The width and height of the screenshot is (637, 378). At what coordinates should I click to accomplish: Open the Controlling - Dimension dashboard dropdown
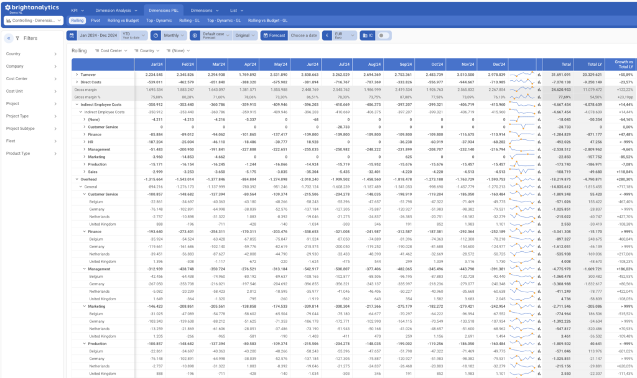[x=34, y=21]
